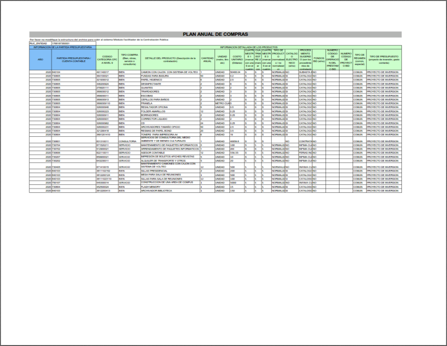This screenshot has width=447, height=346.
Task: Select the 'TIPO COMPRA' column header
Action: click(130, 60)
